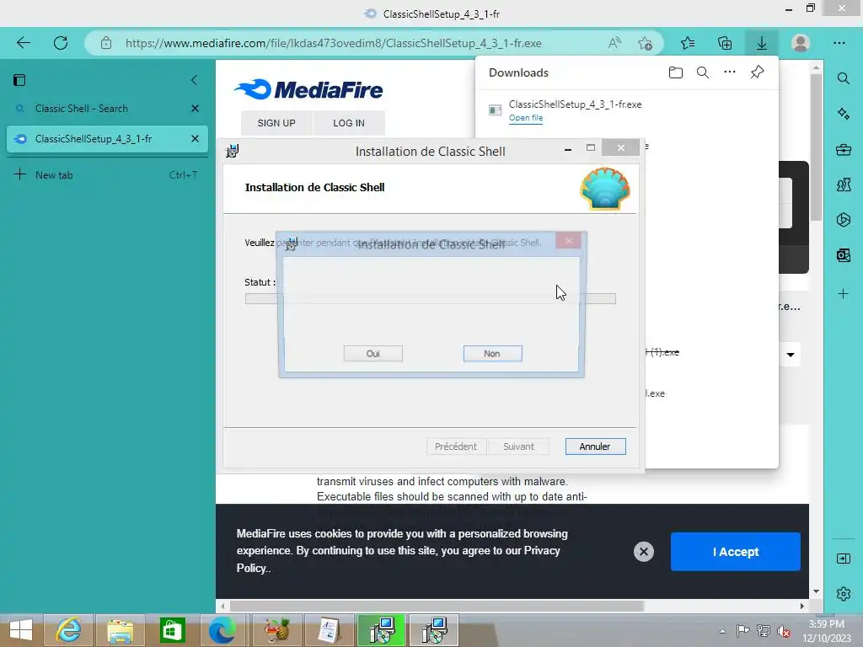
Task: Open the Windows Store taskbar icon
Action: 172,630
